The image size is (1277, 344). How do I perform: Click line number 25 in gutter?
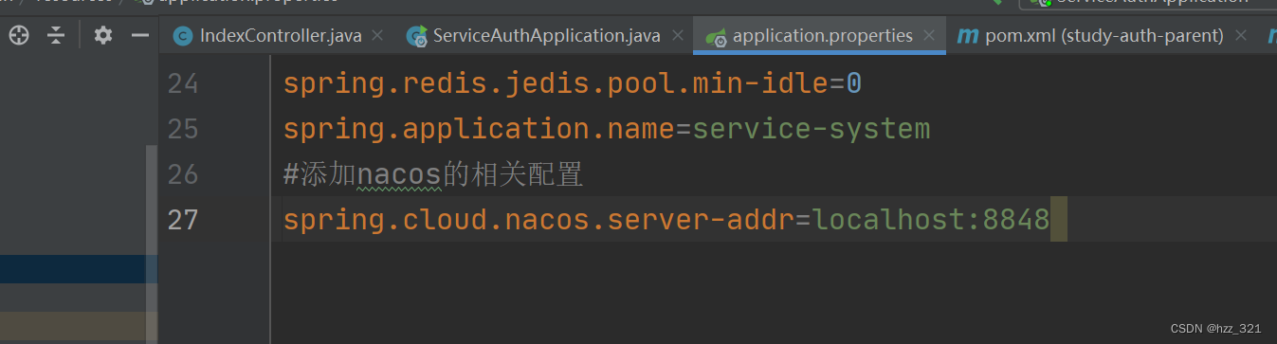pyautogui.click(x=183, y=129)
